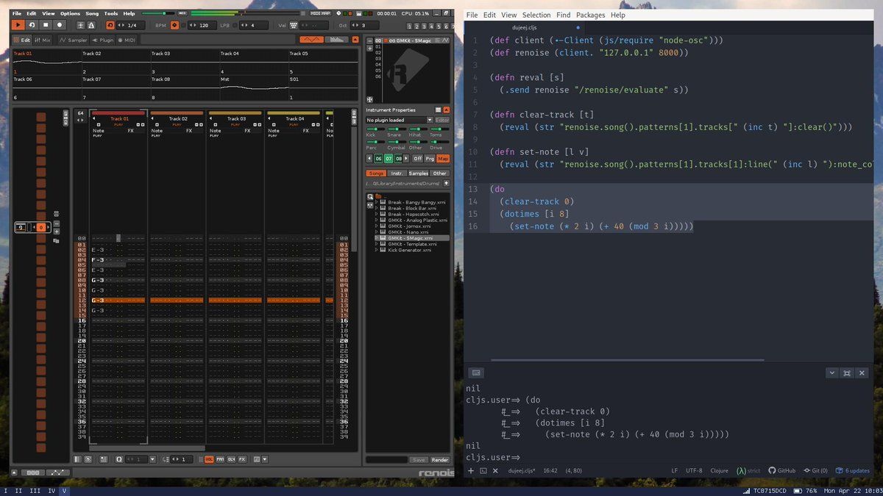This screenshot has height=496, width=883.
Task: Open Instrument Properties options menu icon
Action: 438,109
